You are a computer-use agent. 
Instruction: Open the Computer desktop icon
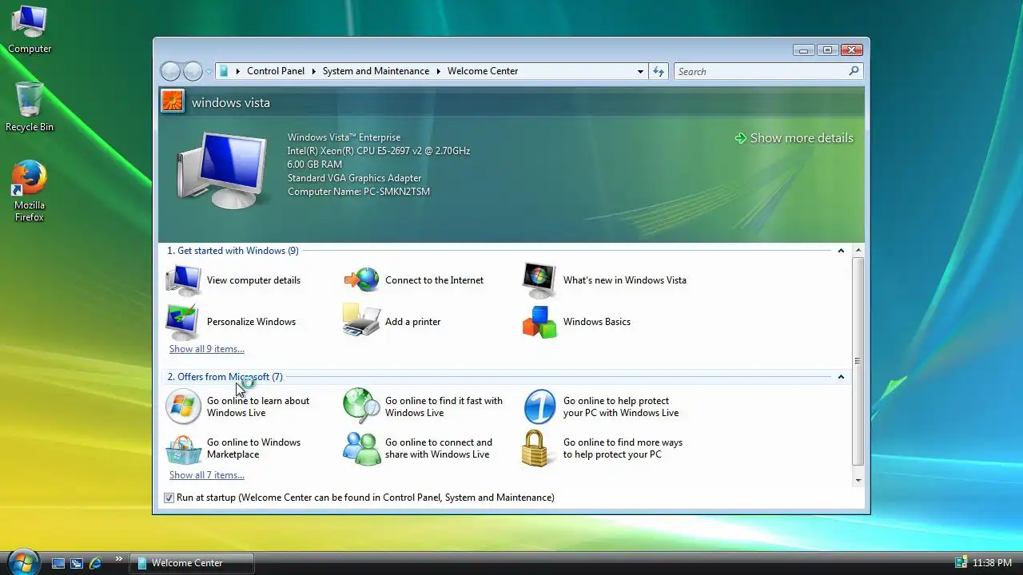pyautogui.click(x=30, y=30)
